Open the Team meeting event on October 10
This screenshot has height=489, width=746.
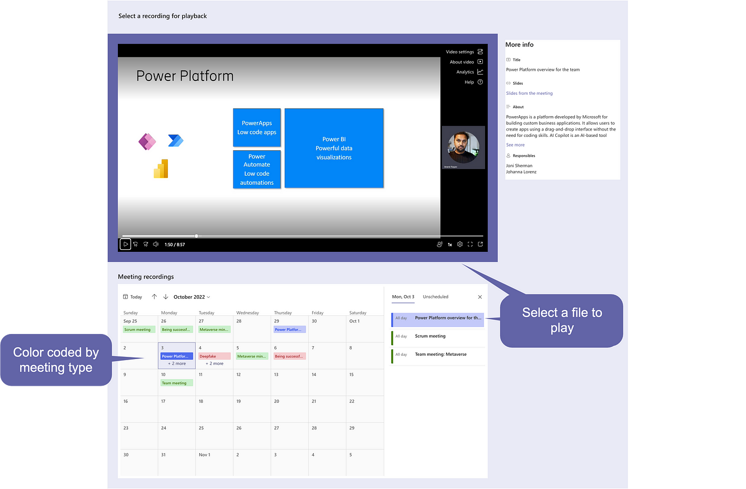177,383
